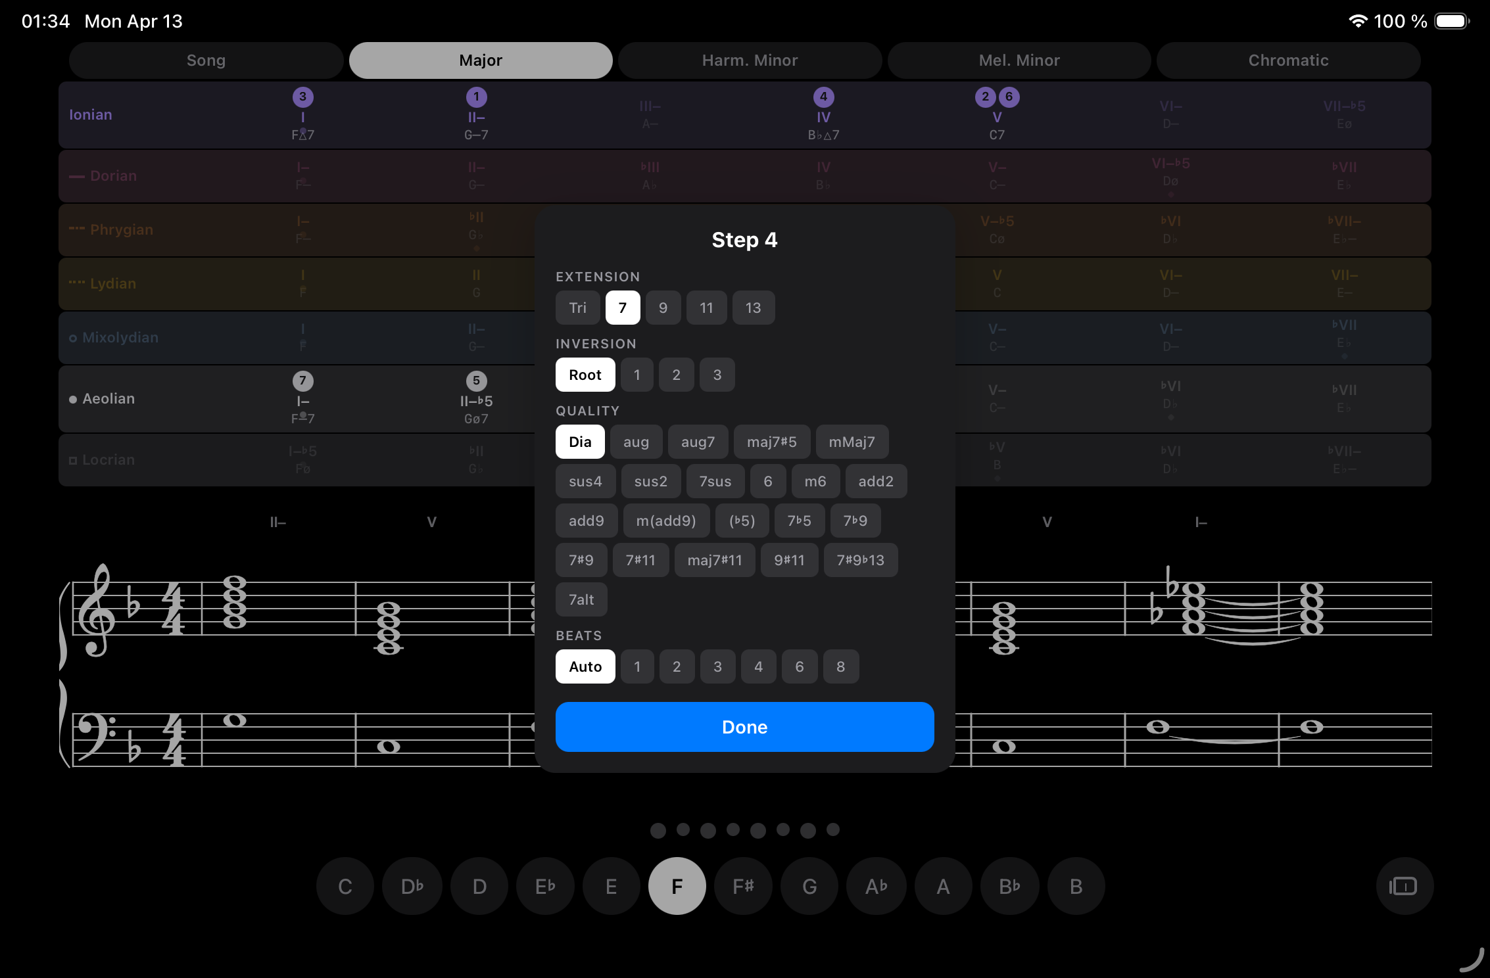Tap the purple "3" badge above the I chord

302,96
